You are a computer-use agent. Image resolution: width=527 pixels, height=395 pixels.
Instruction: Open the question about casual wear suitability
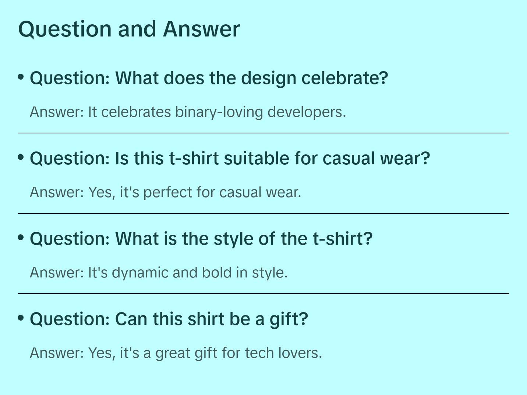[230, 158]
